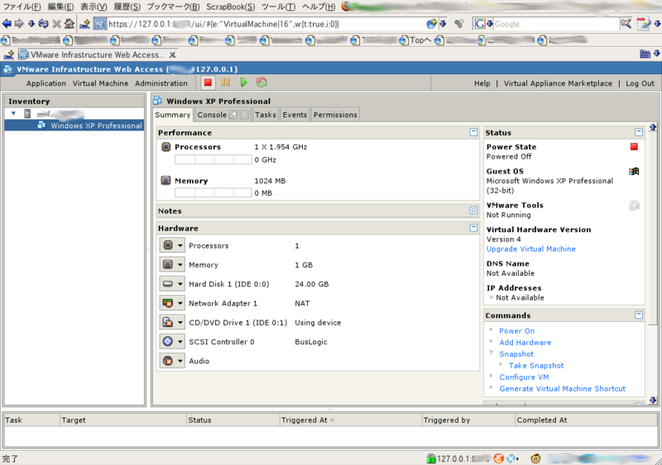Click the browser Reload icon

43,24
